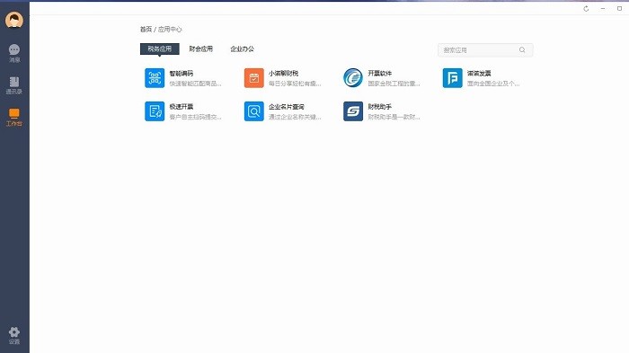Viewport: 629px width, 353px height.
Task: Go to 首页 in the breadcrumb
Action: (x=146, y=30)
